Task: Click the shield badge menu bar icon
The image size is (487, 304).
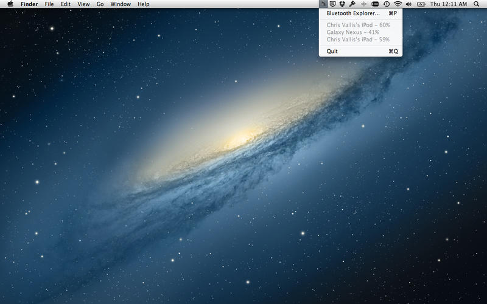Action: (332, 4)
